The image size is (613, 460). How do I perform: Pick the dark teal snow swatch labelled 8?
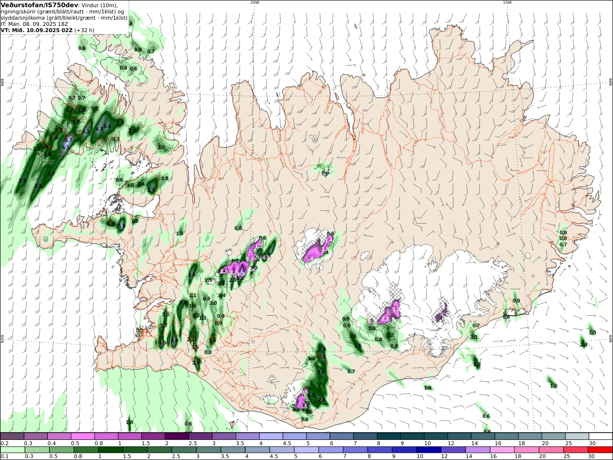[388, 436]
